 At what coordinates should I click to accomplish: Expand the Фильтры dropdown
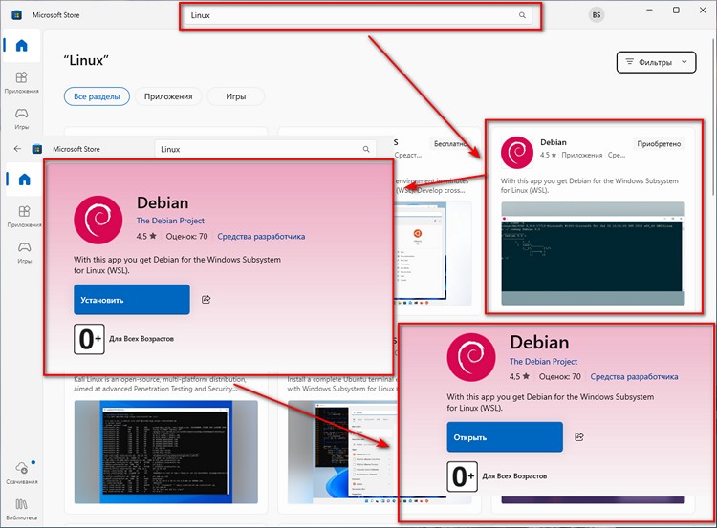[656, 62]
